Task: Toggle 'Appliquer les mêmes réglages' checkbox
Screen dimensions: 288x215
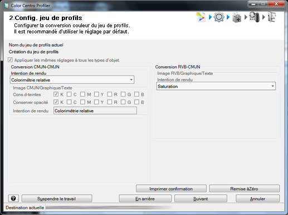Action: coord(10,60)
